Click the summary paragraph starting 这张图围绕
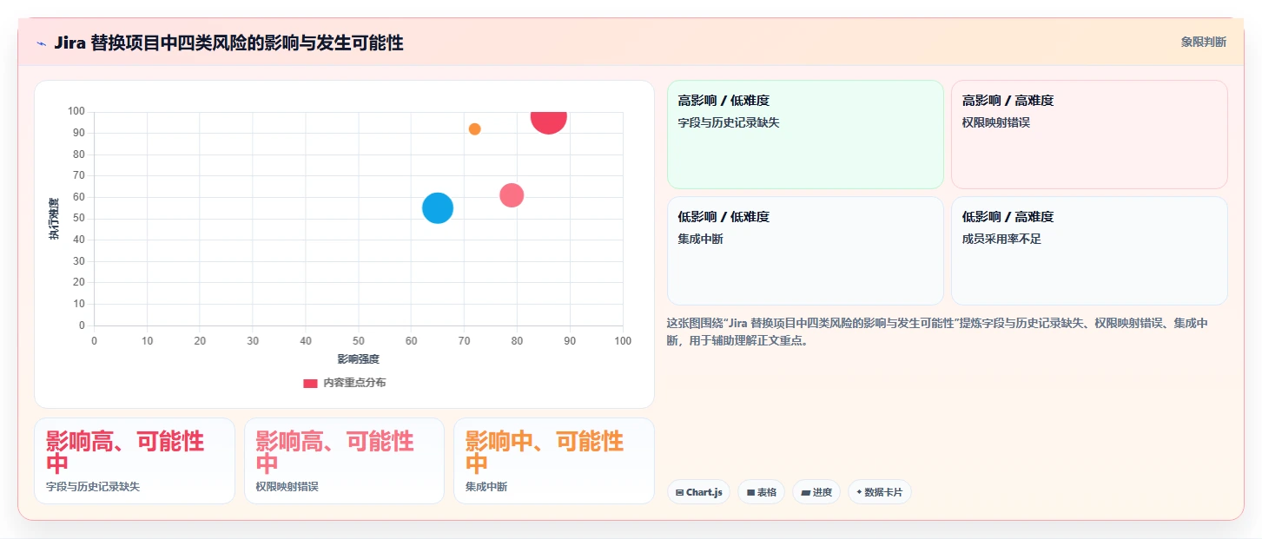The height and width of the screenshot is (539, 1262). click(x=937, y=332)
